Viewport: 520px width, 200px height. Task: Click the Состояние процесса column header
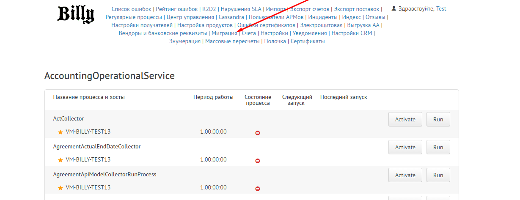point(257,100)
